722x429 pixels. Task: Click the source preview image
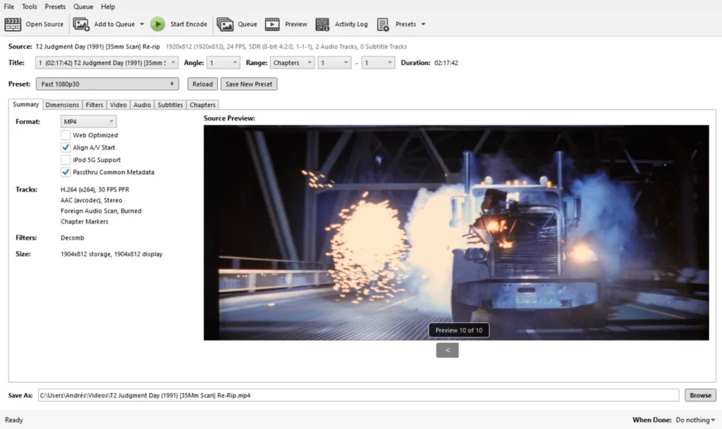(x=456, y=232)
